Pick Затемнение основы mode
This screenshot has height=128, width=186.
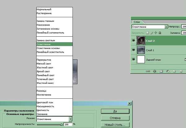coord(55,29)
